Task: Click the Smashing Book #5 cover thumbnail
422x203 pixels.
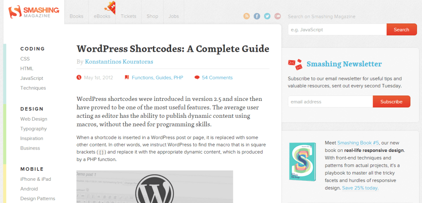Action: [302, 161]
